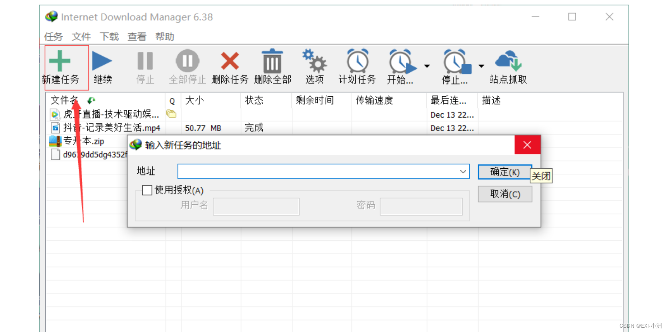
Task: Open 选项 settings gears icon
Action: click(x=314, y=61)
